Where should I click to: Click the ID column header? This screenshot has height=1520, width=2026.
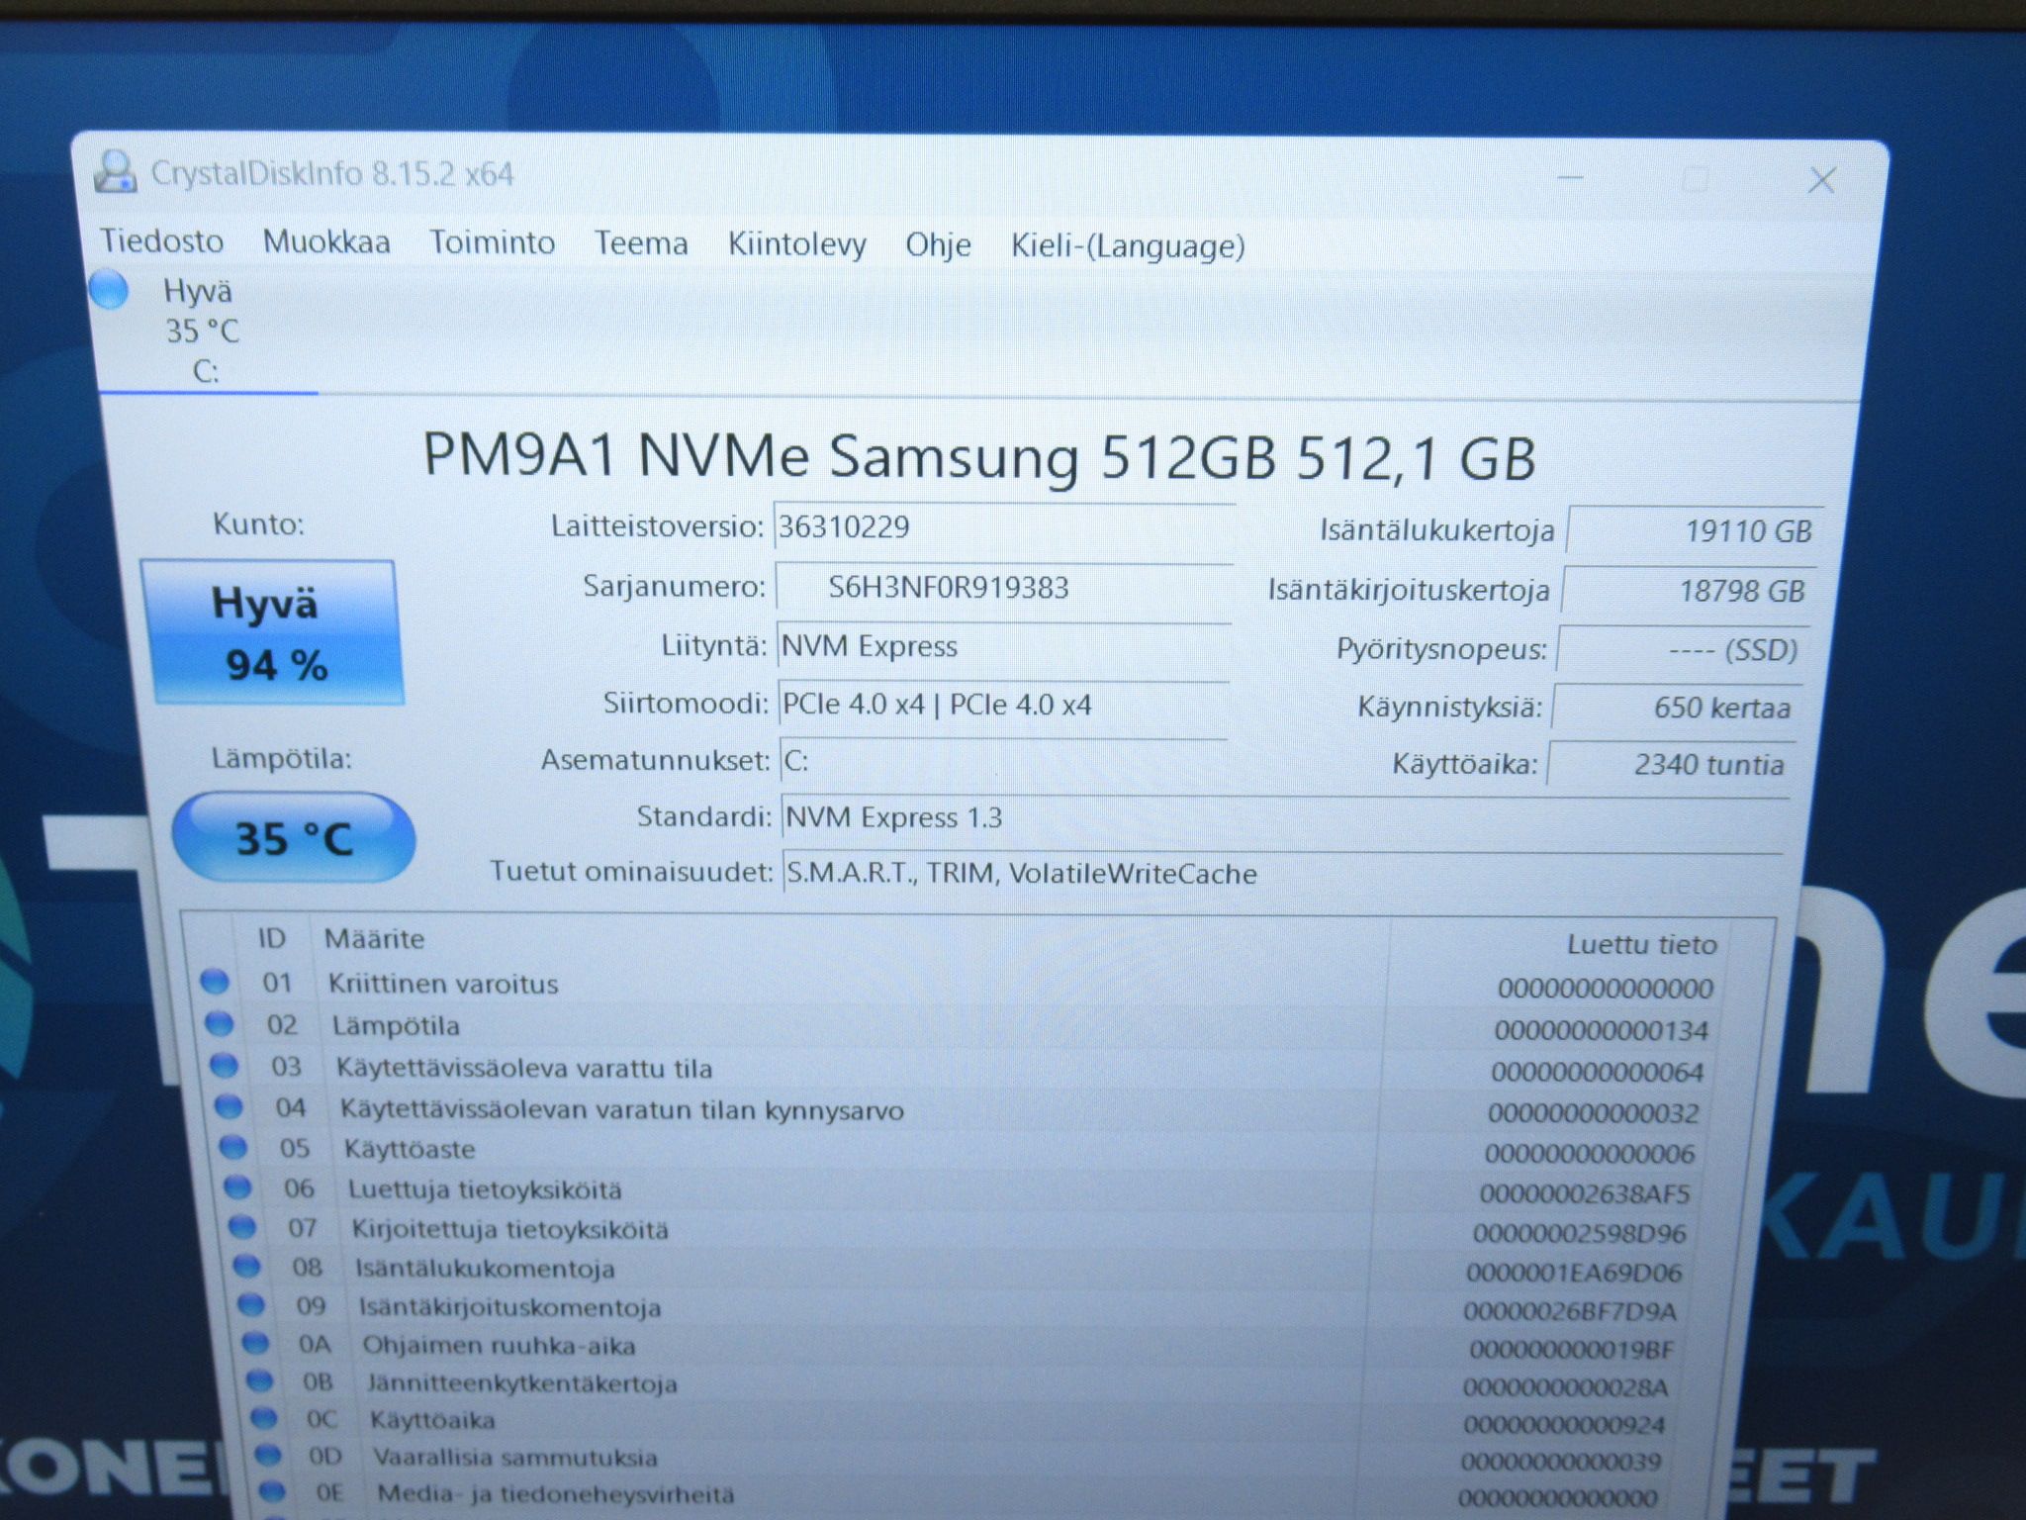[x=271, y=938]
